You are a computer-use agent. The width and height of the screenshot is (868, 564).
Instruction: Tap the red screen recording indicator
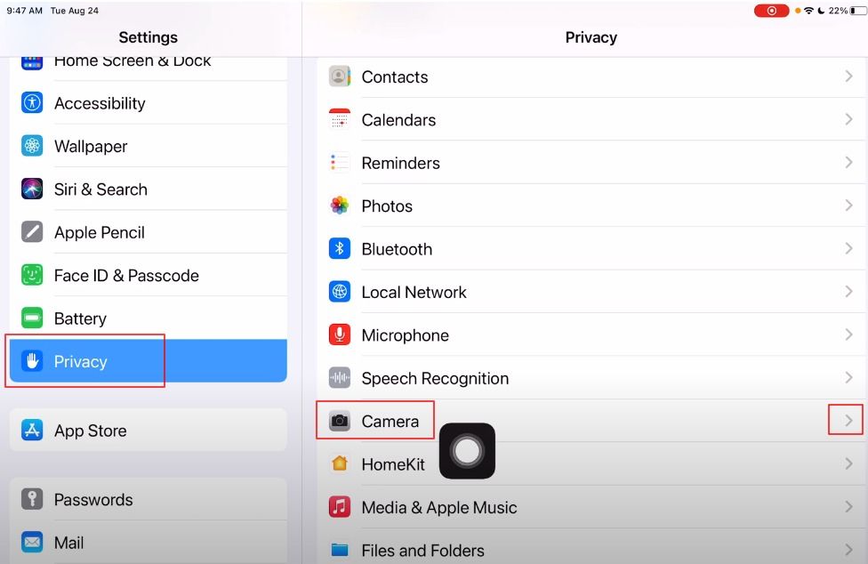[771, 11]
